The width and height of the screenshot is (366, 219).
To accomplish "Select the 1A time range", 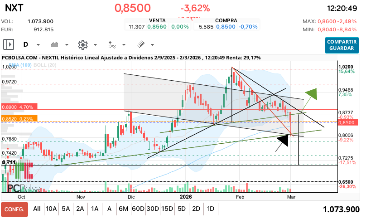I will [95, 209].
